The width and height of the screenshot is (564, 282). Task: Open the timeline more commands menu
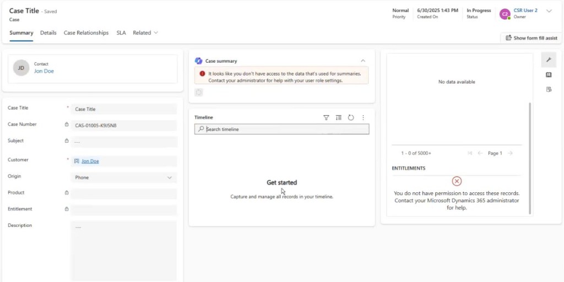pos(363,117)
